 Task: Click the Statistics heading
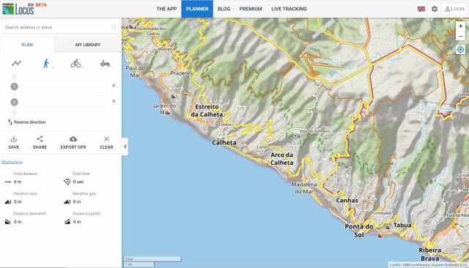(12, 163)
